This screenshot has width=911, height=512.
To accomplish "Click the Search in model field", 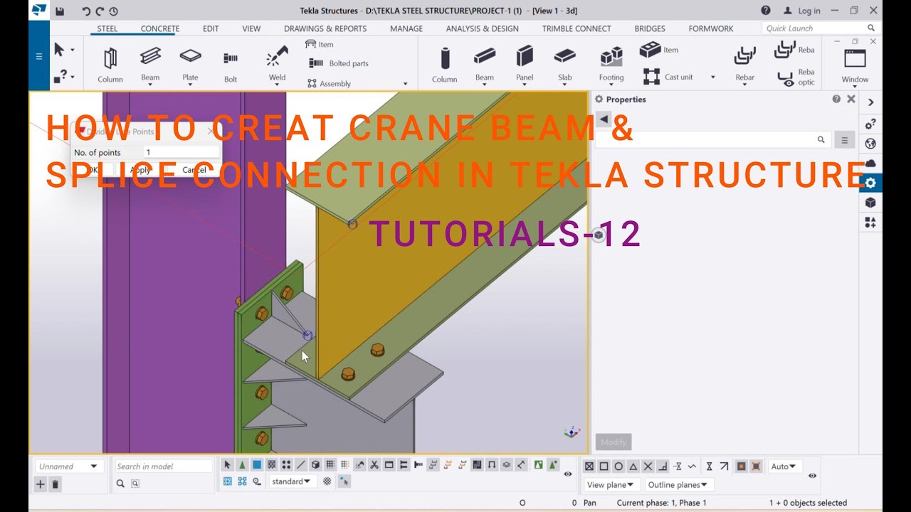I will [x=164, y=466].
